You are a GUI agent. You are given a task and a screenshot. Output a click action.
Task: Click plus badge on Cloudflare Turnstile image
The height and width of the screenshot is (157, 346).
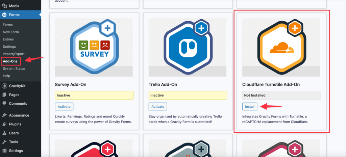[295, 28]
